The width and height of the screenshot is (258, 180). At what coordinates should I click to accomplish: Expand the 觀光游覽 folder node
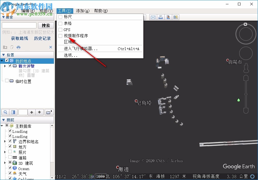coord(5,66)
